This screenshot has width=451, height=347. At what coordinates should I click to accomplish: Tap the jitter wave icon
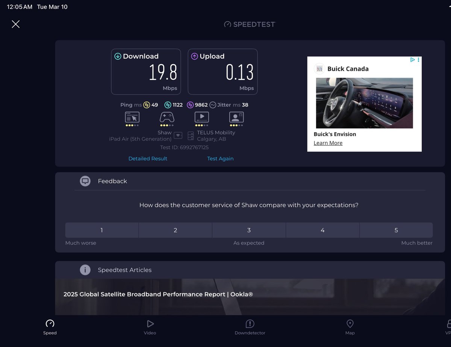point(213,105)
